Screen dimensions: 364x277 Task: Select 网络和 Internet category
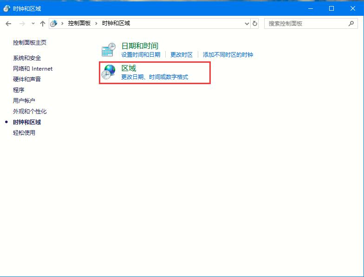pos(32,69)
